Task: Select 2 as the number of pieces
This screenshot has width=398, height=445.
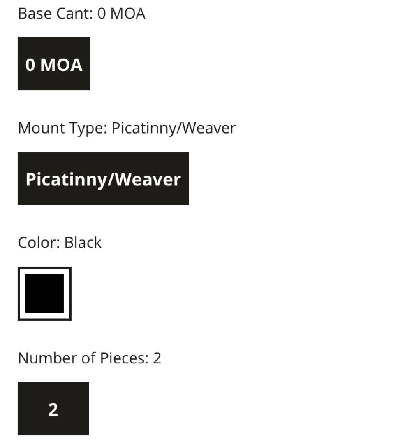Action: 53,409
